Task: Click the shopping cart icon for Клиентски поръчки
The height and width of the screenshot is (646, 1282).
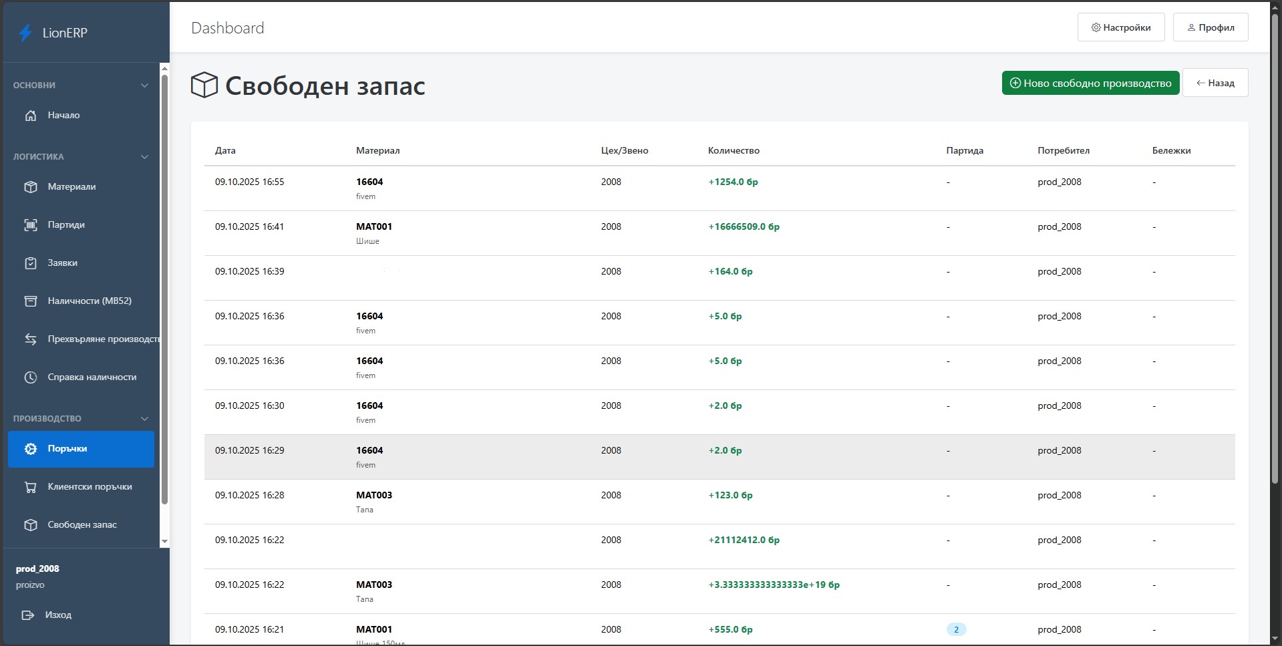Action: point(31,487)
